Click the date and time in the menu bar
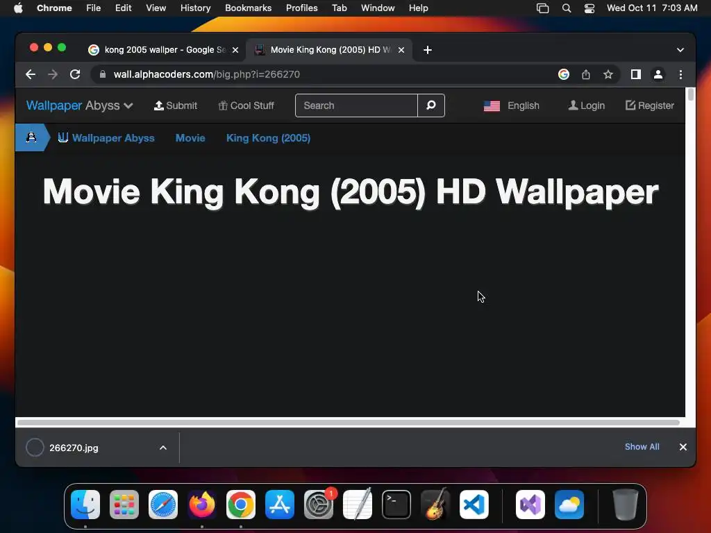This screenshot has height=533, width=711. tap(652, 8)
